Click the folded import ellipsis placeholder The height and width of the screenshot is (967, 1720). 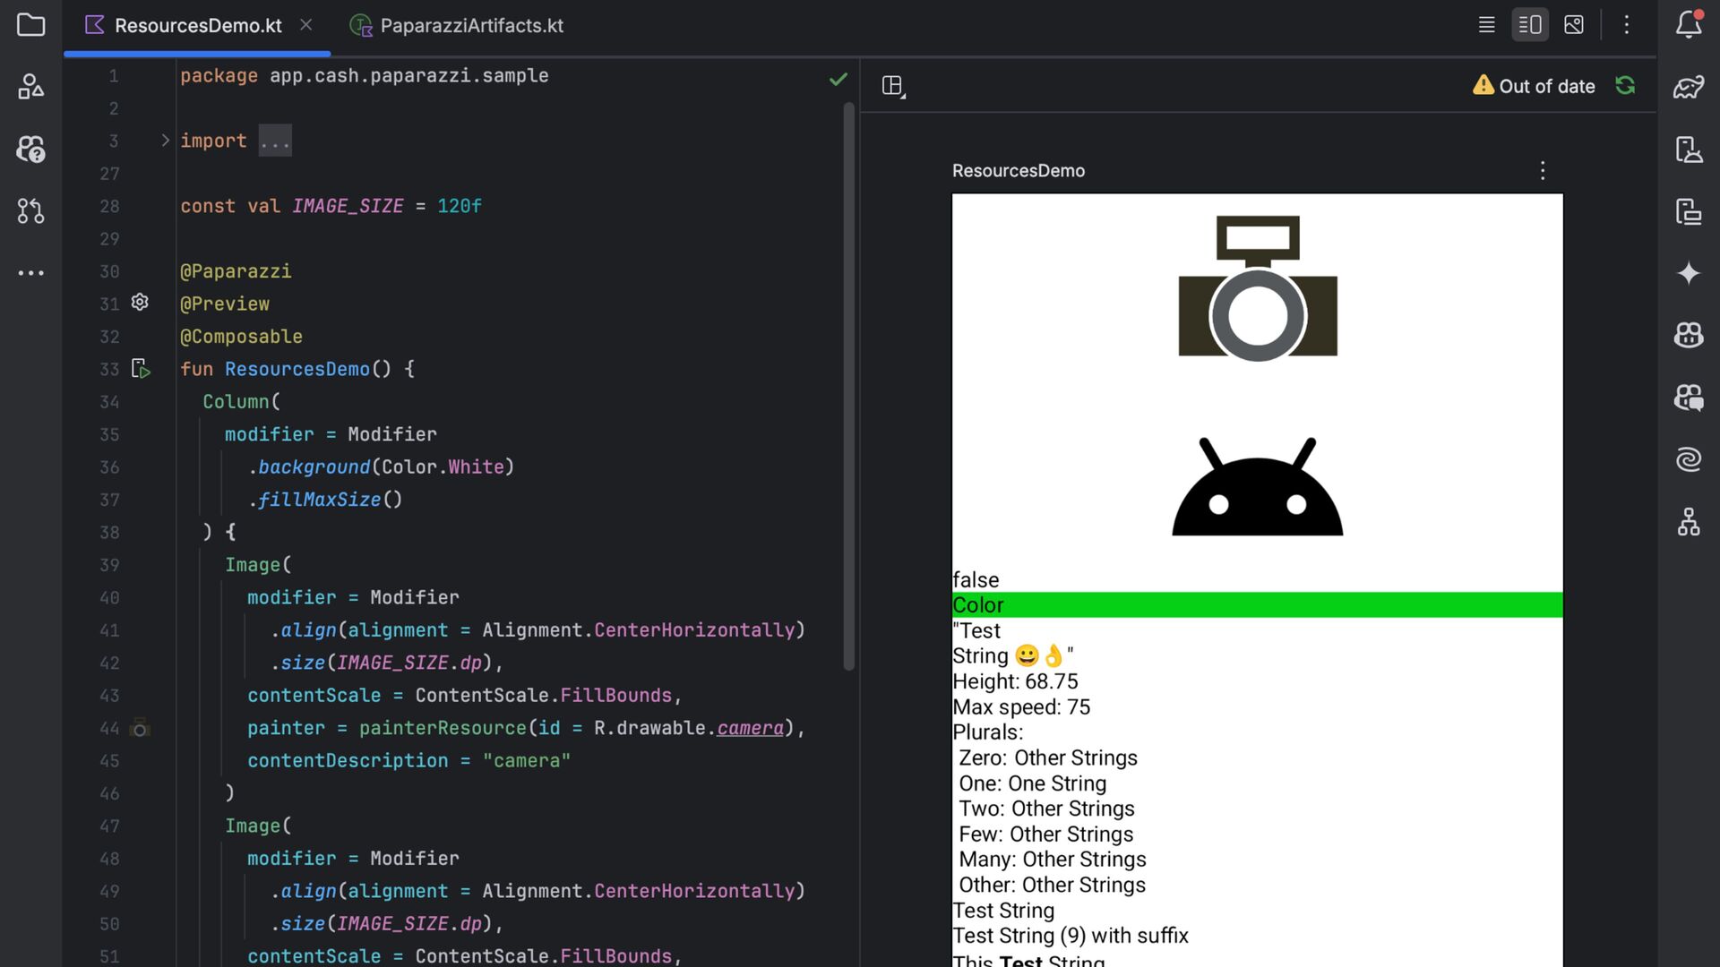pos(275,141)
